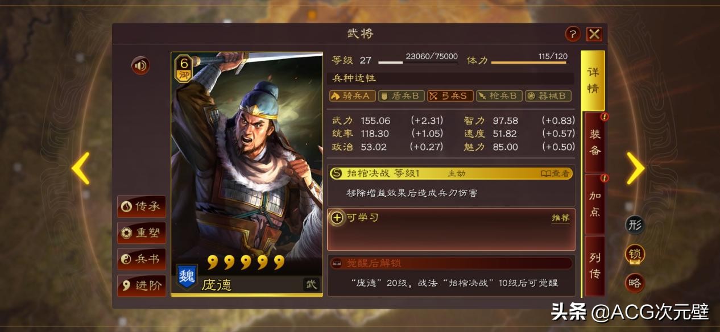Go to next general with right arrow
Image resolution: width=720 pixels, height=332 pixels.
tap(635, 168)
